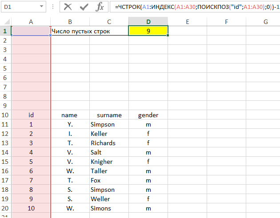Expand the Name Box dropdown arrow
The width and height of the screenshot is (280, 218).
coord(41,7)
